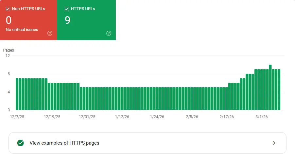Click the 2/5/26 date axis label
The height and width of the screenshot is (158, 295).
click(x=192, y=117)
